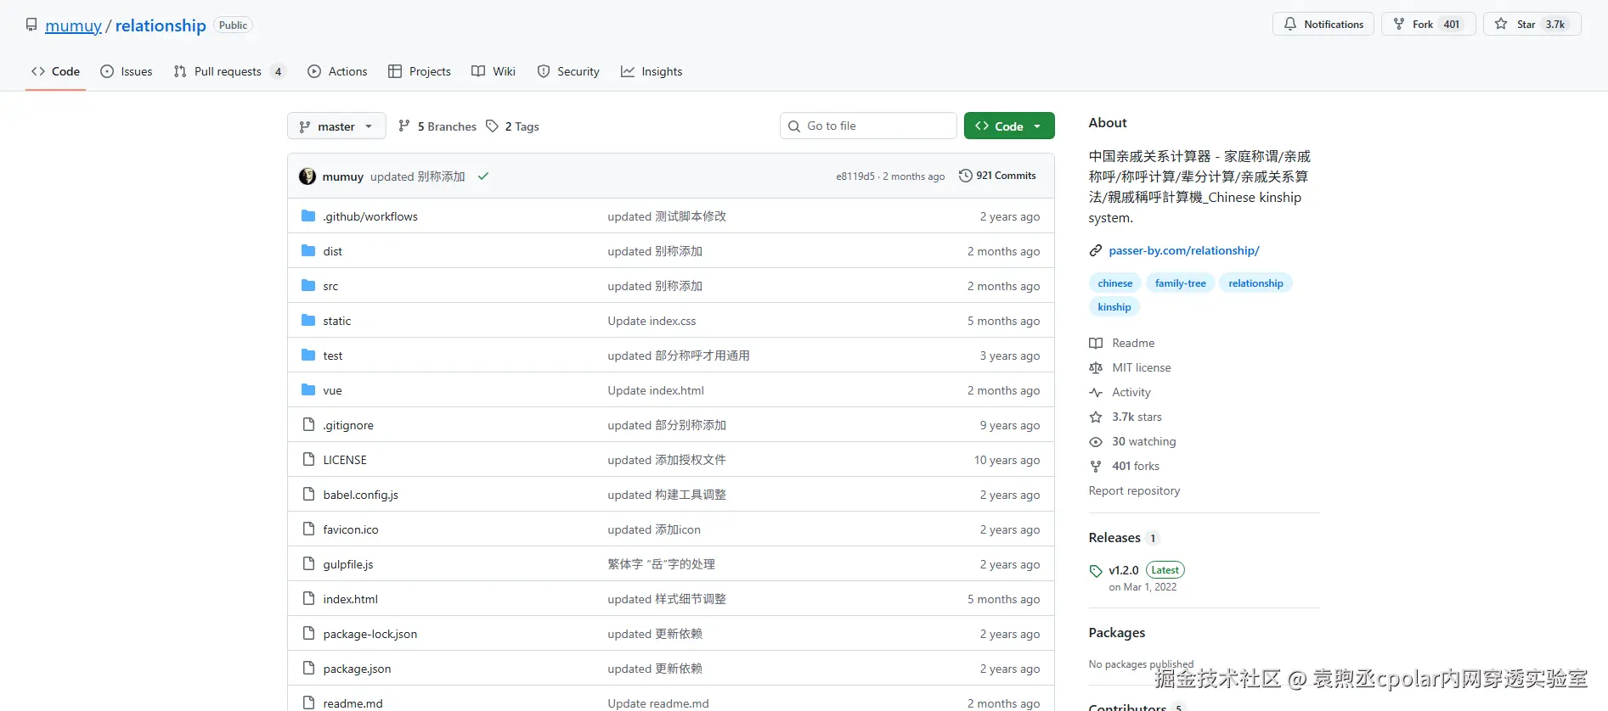Click the vue folder icon
Screen dimensions: 1608x711
(308, 390)
